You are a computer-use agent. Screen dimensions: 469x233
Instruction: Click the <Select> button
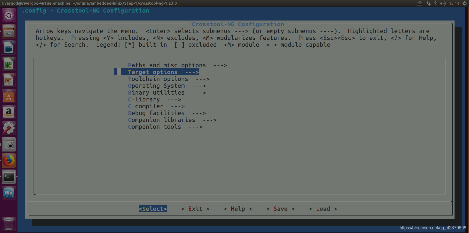tap(153, 209)
